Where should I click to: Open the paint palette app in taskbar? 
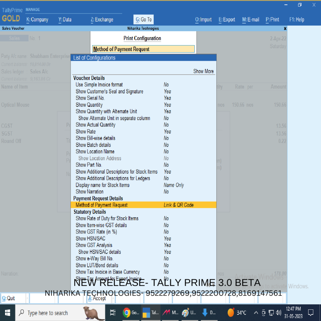click(x=189, y=313)
